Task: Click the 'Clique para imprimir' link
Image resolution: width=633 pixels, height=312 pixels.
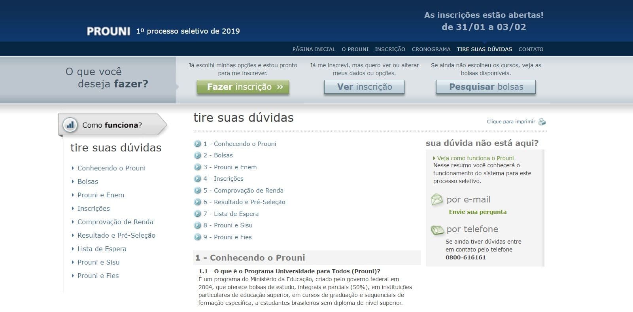Action: coord(511,122)
